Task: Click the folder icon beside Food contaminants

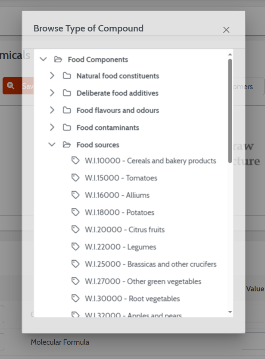Action: click(x=67, y=127)
